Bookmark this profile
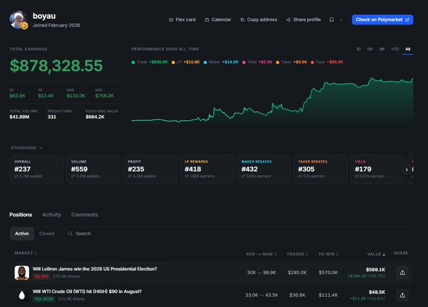 pyautogui.click(x=331, y=19)
